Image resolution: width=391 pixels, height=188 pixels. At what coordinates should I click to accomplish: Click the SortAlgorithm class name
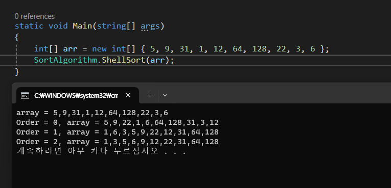tap(65, 60)
